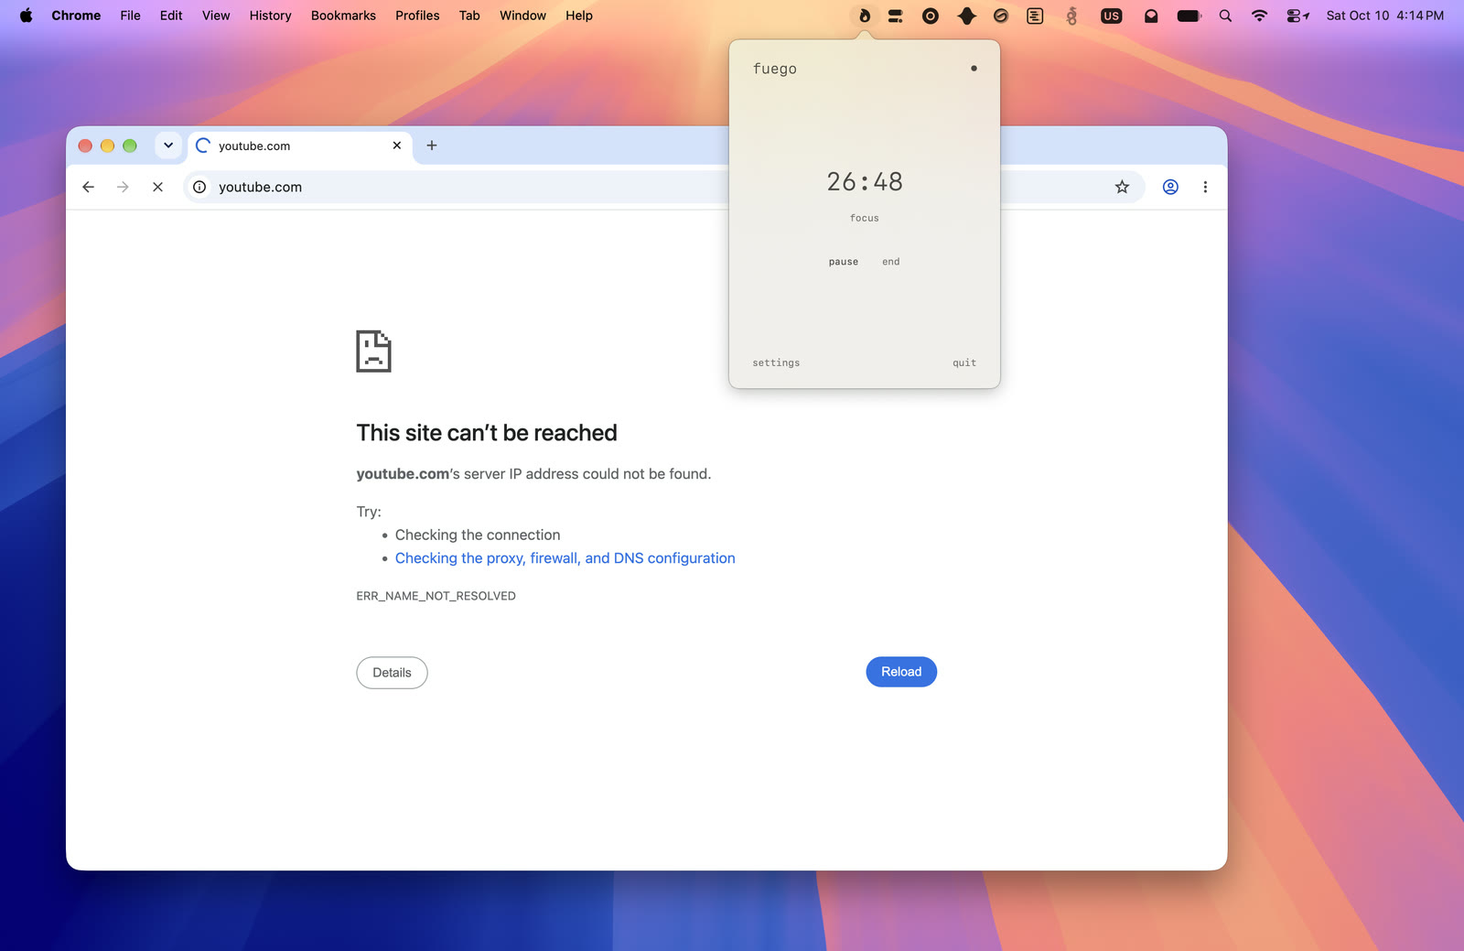This screenshot has height=951, width=1464.
Task: Open the File menu
Action: (x=130, y=16)
